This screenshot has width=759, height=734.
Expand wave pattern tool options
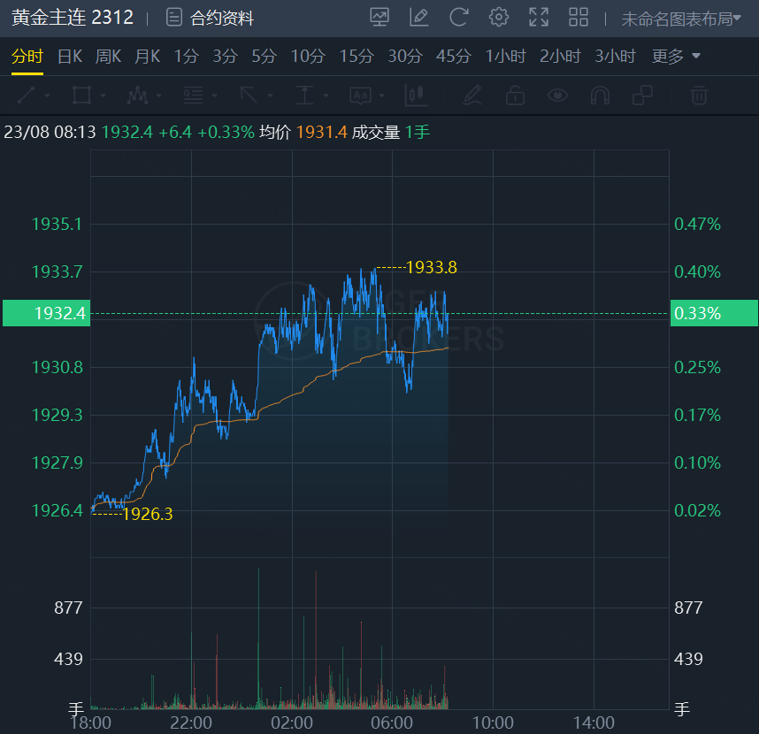pyautogui.click(x=158, y=96)
